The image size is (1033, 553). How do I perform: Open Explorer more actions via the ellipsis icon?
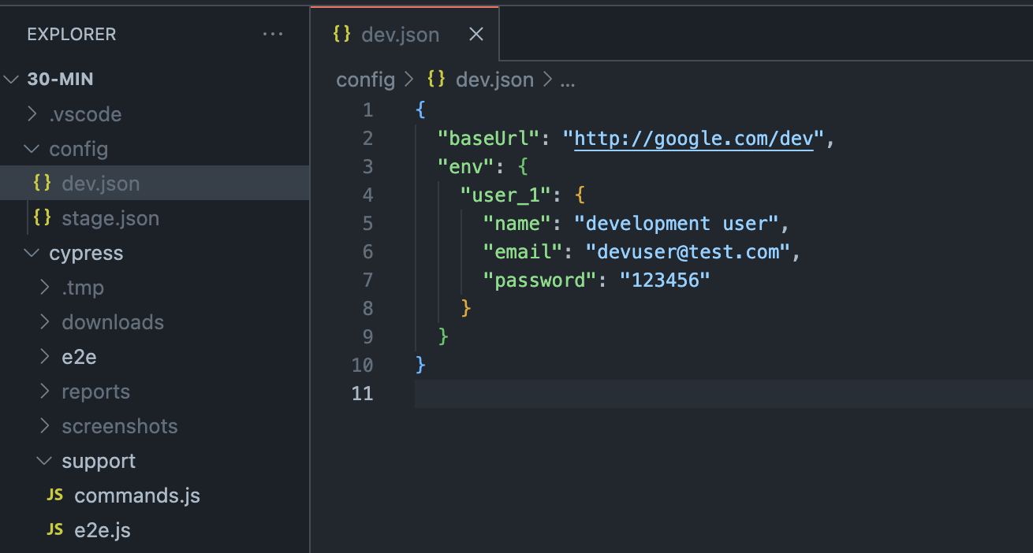(273, 34)
